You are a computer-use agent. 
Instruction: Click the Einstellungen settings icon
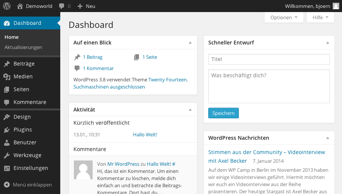tap(7, 168)
